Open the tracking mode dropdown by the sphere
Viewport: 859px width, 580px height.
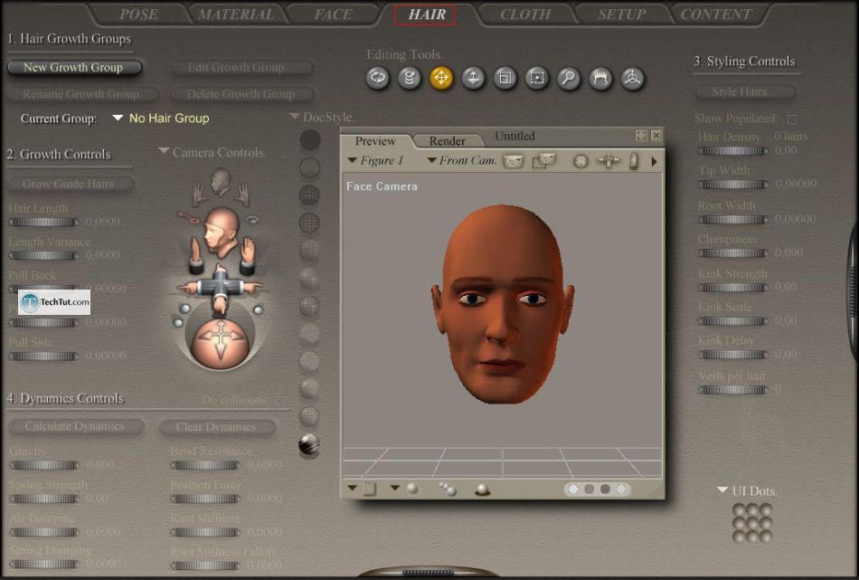pos(394,488)
